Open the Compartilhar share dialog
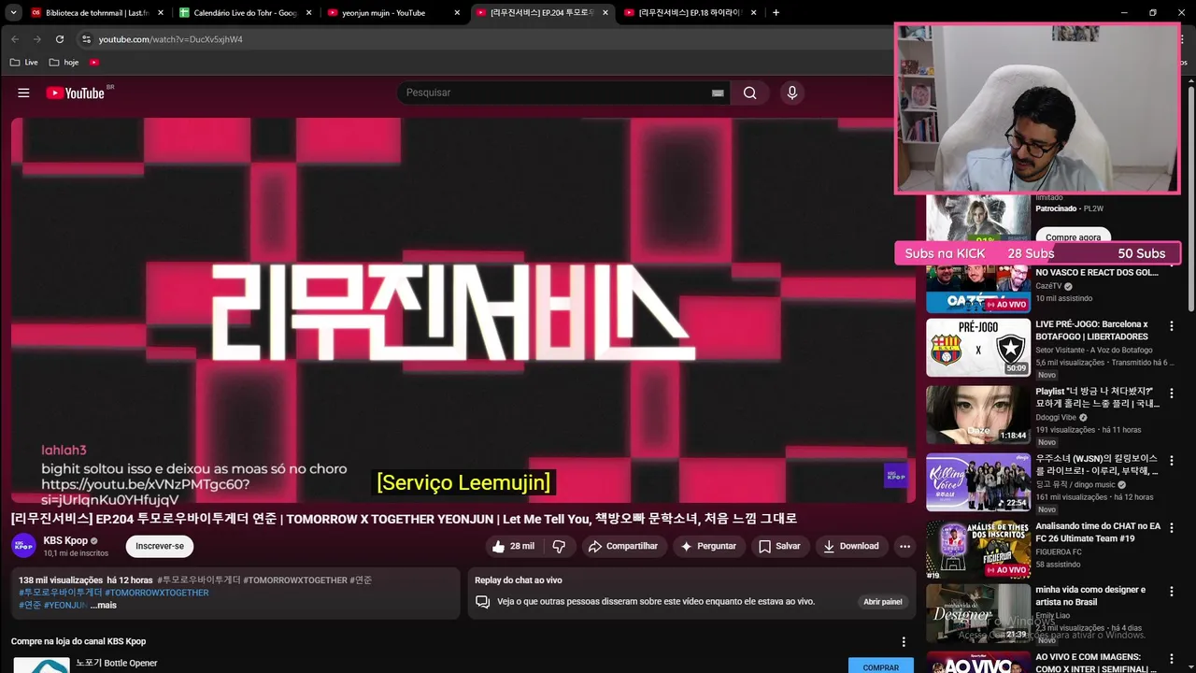This screenshot has width=1196, height=673. point(623,546)
